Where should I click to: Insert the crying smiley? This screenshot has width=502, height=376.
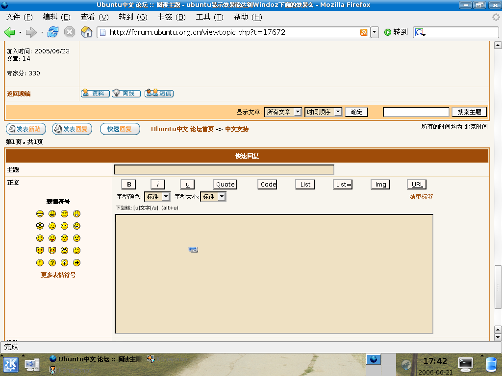coord(76,238)
